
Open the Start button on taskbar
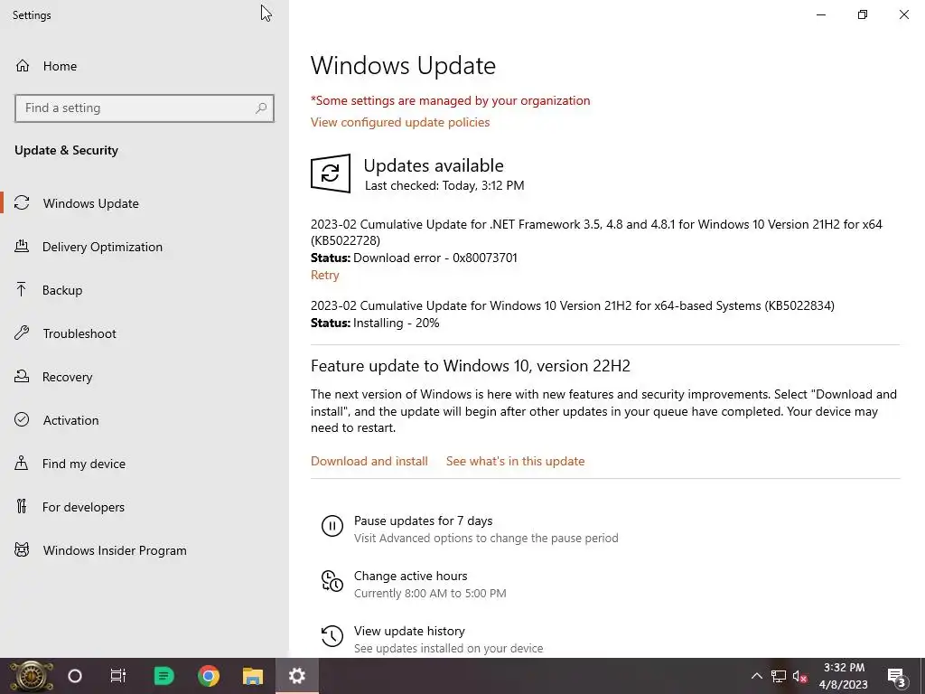coord(32,676)
